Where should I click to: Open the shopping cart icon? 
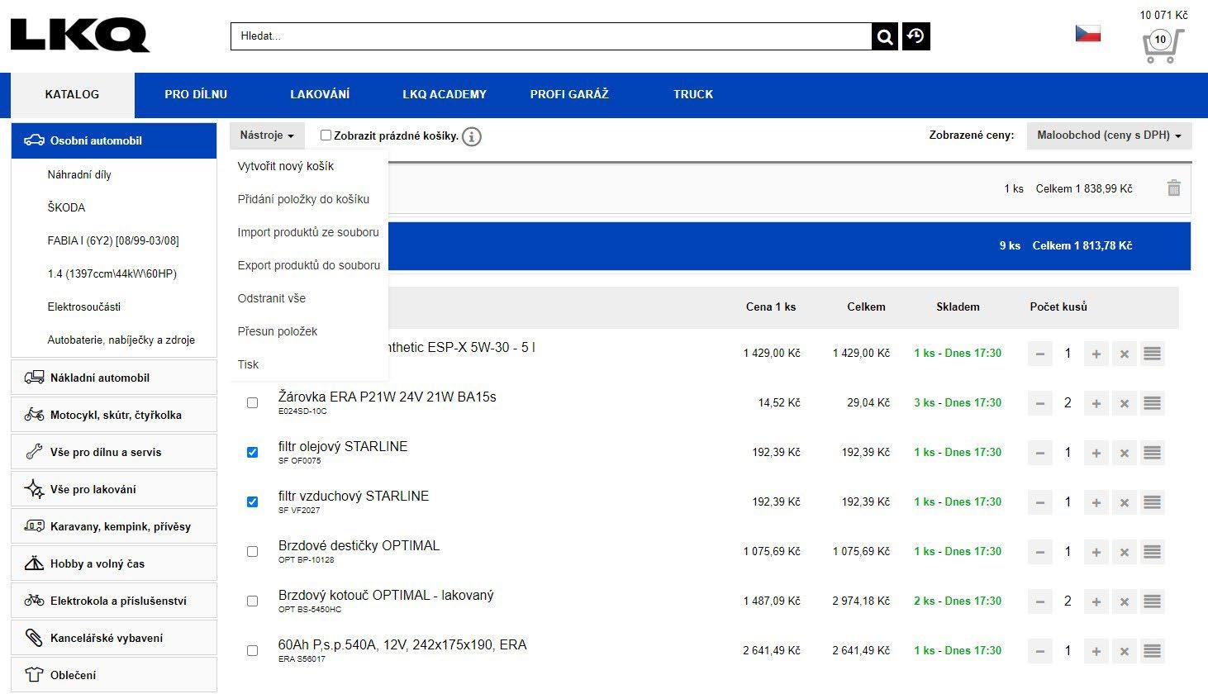(x=1163, y=45)
